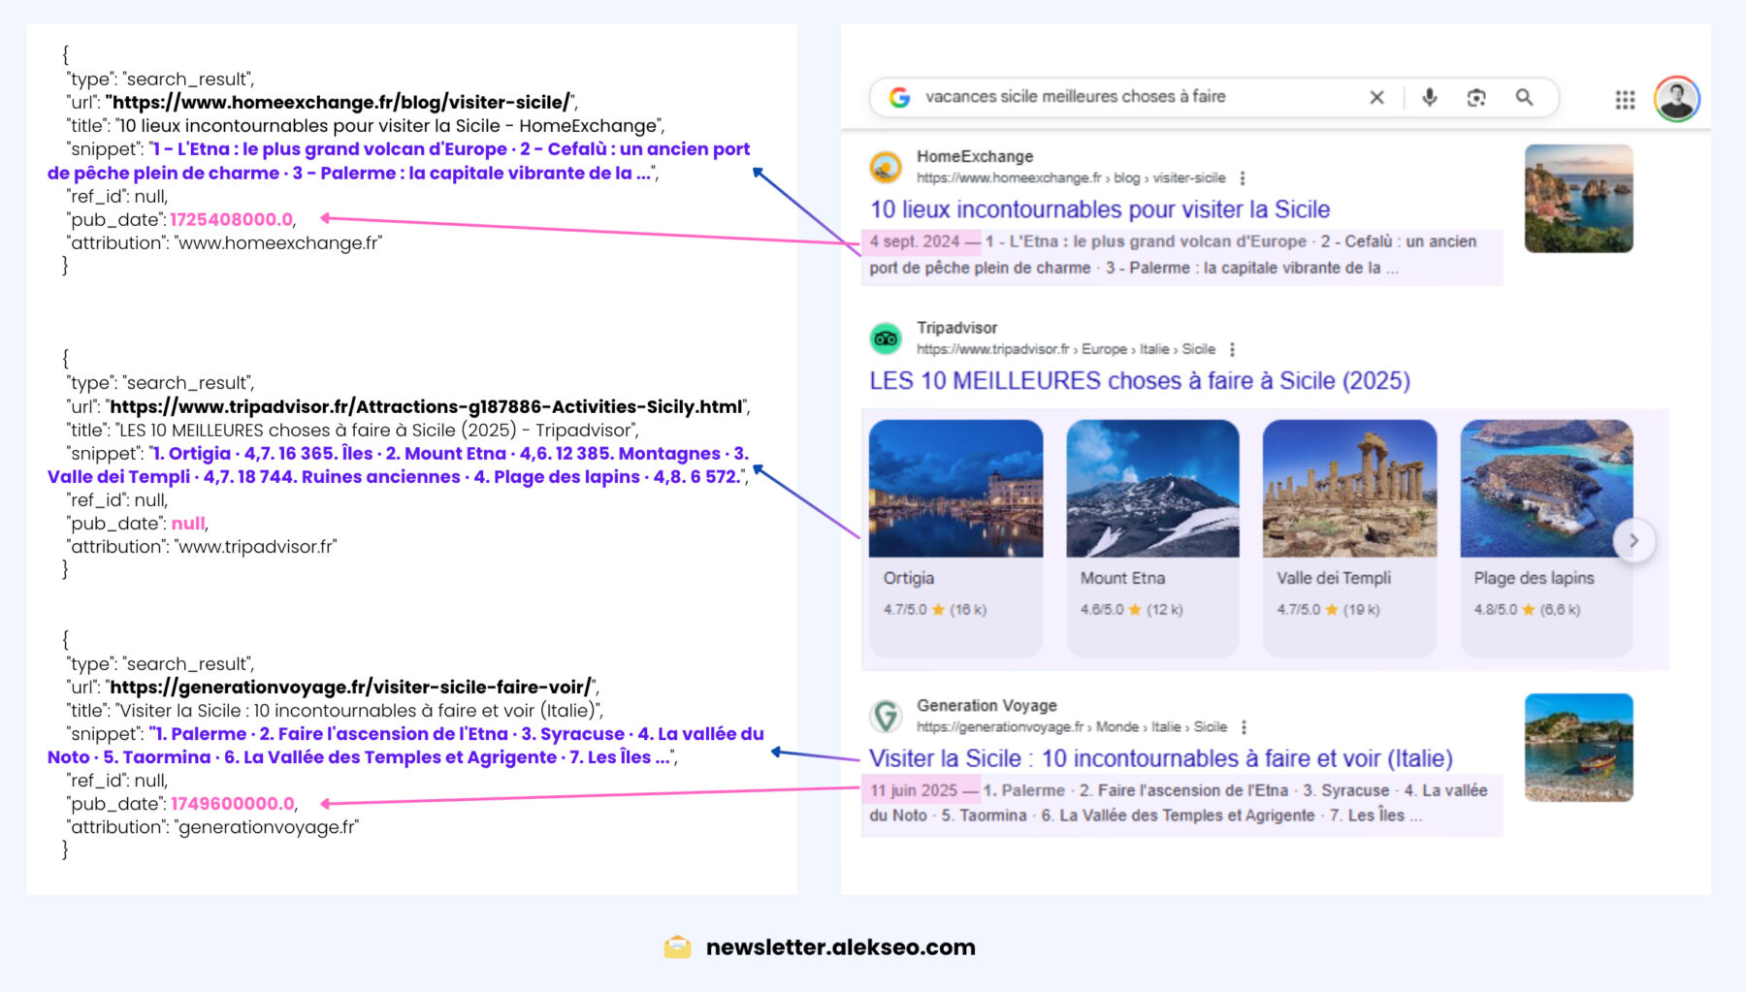The width and height of the screenshot is (1746, 992).
Task: Click the newsletter envelope icon in footer
Action: coord(677,947)
